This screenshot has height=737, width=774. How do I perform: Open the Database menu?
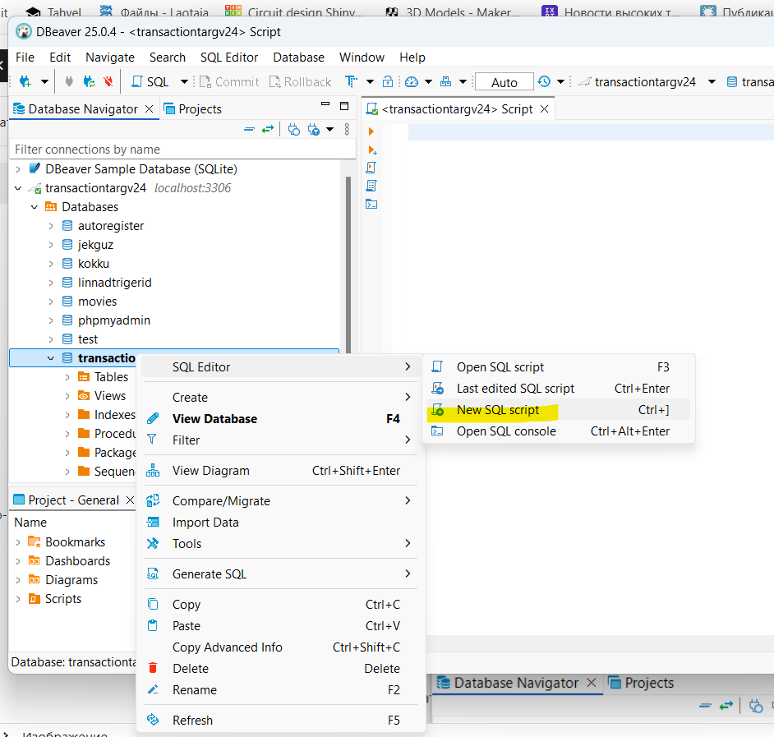tap(298, 58)
